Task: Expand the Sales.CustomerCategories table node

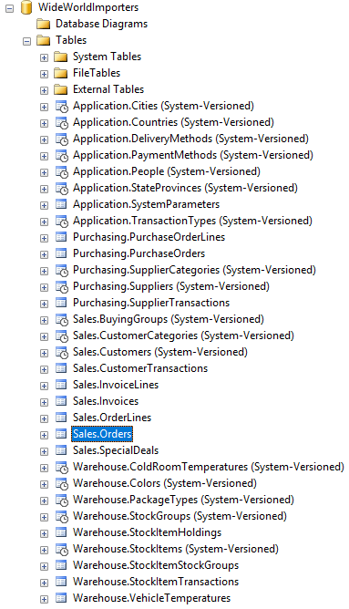Action: click(x=45, y=336)
